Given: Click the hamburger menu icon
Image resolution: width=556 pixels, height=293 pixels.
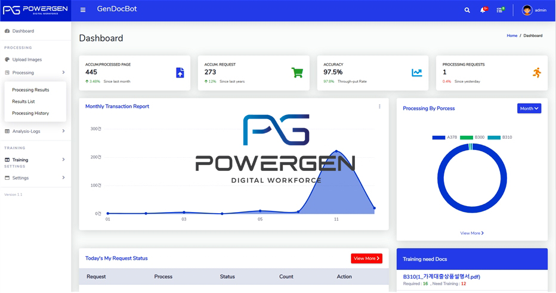Looking at the screenshot, I should tap(82, 10).
